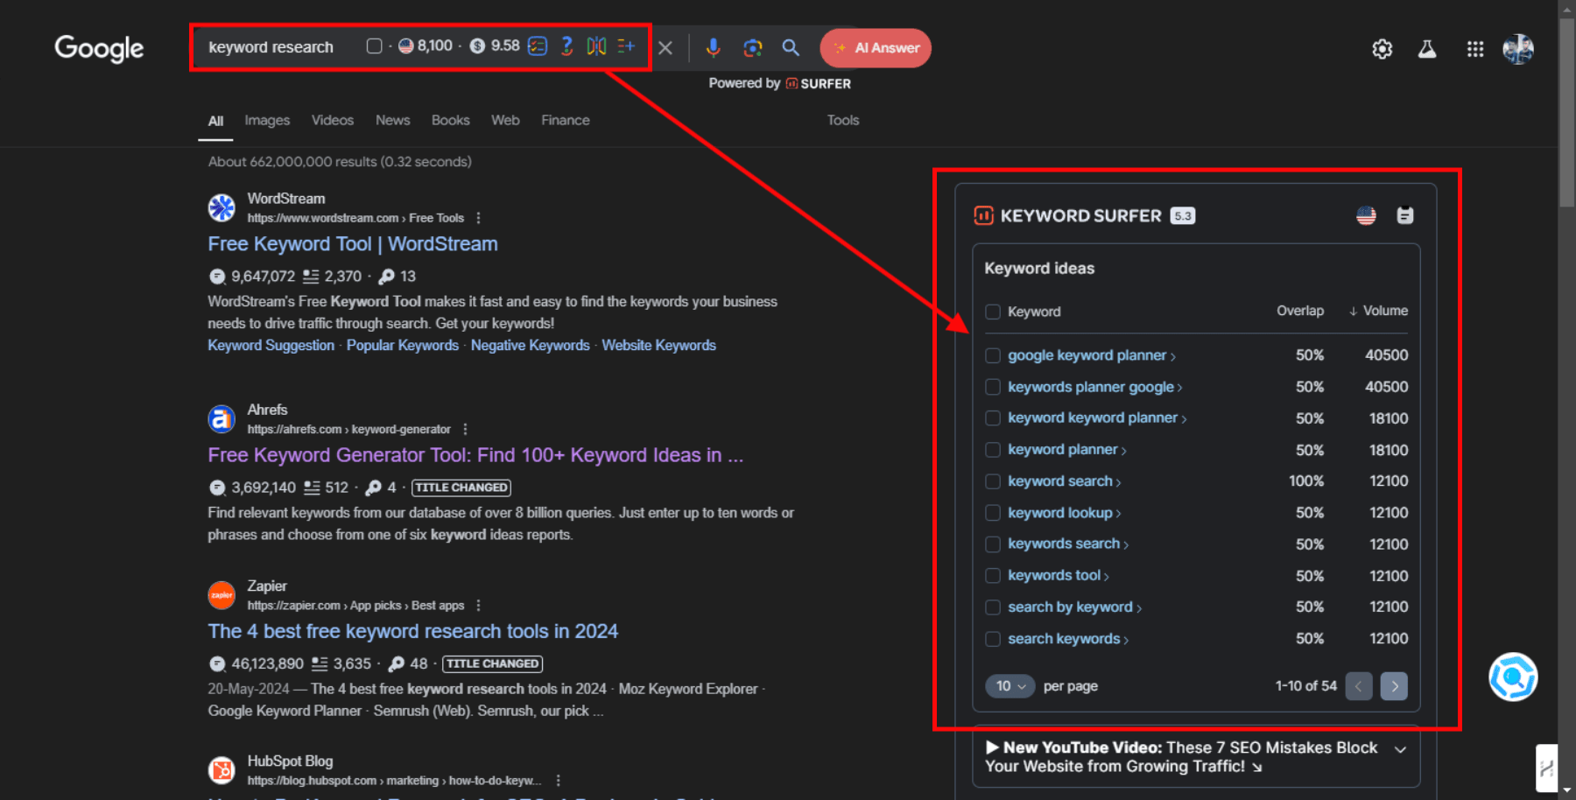Select all keywords via header checkbox
Viewport: 1576px width, 800px height.
click(x=993, y=312)
